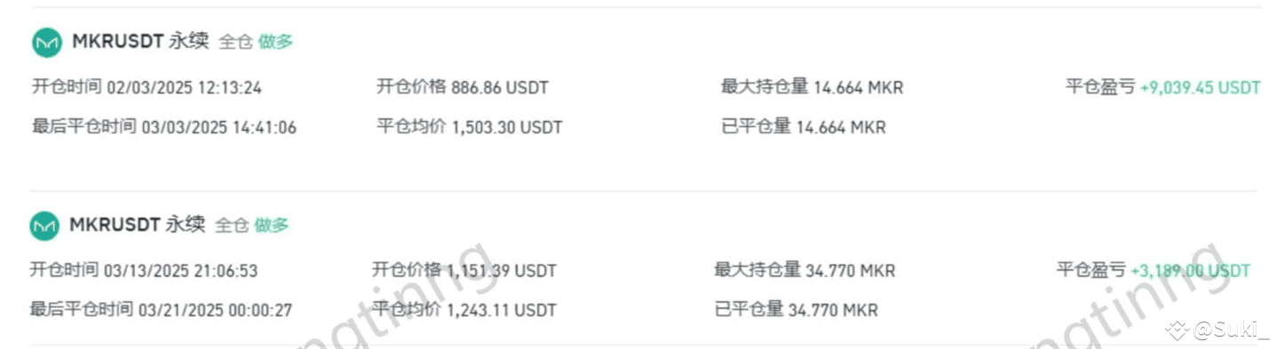Viewport: 1276px width, 349px height.
Task: Click last close time 03/03/2025 14:41:06
Action: pyautogui.click(x=218, y=127)
